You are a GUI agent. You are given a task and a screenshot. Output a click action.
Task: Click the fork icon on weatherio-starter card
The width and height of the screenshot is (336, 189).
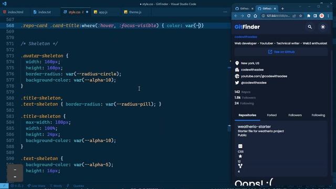tap(240, 166)
